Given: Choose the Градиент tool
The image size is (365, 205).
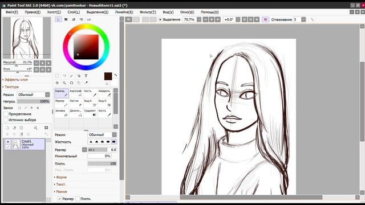Looking at the screenshot, I should point(90,113).
